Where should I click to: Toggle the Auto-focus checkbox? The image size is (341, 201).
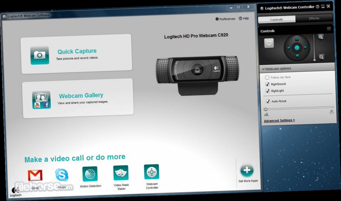(268, 101)
